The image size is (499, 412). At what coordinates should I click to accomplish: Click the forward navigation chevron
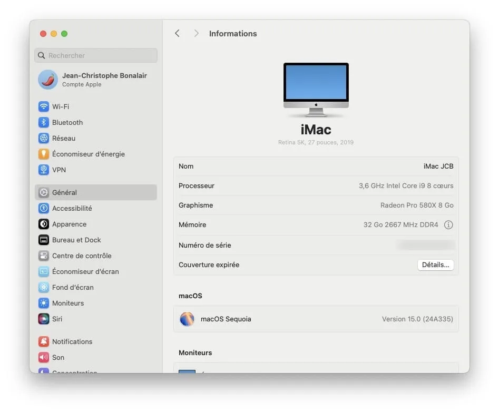pos(195,33)
